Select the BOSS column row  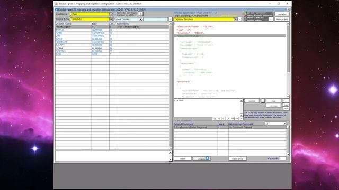click(112, 39)
